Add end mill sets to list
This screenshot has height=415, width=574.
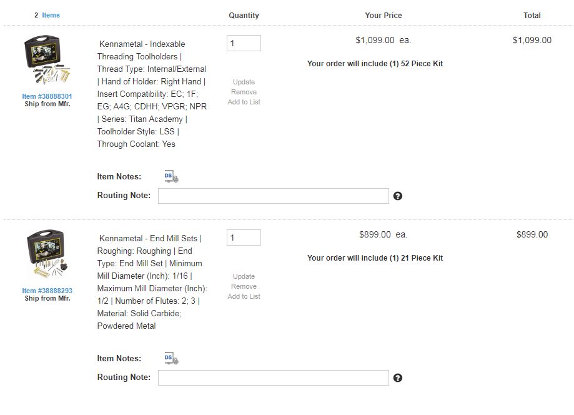[x=244, y=296]
